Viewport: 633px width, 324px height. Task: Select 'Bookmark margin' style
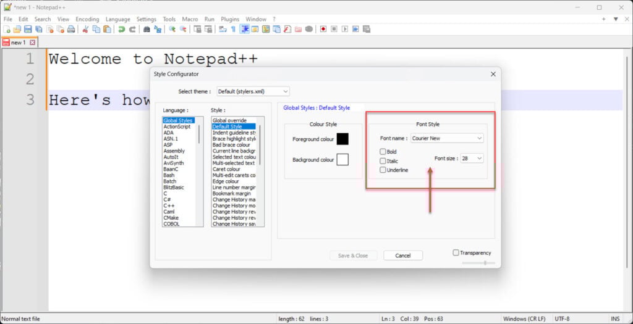point(232,193)
